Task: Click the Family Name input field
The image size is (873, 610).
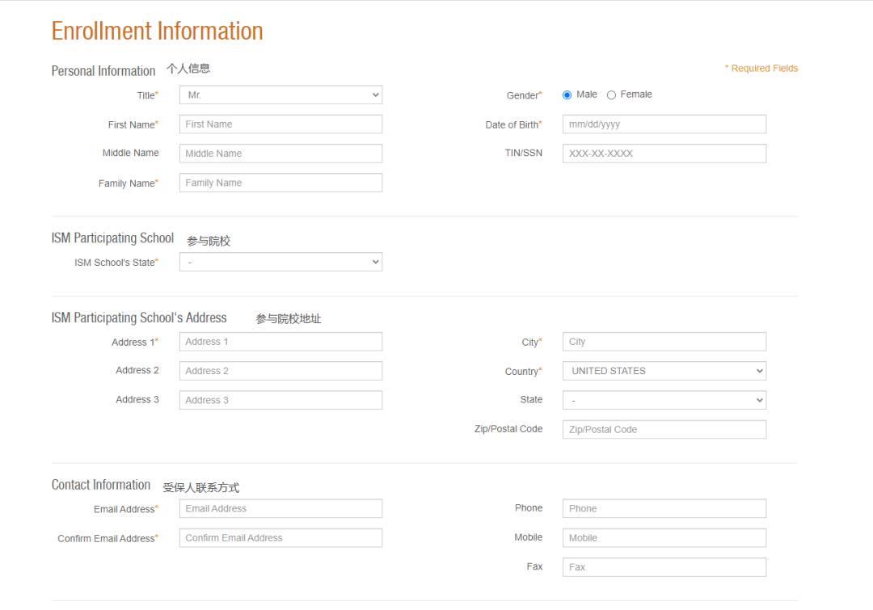Action: click(280, 183)
